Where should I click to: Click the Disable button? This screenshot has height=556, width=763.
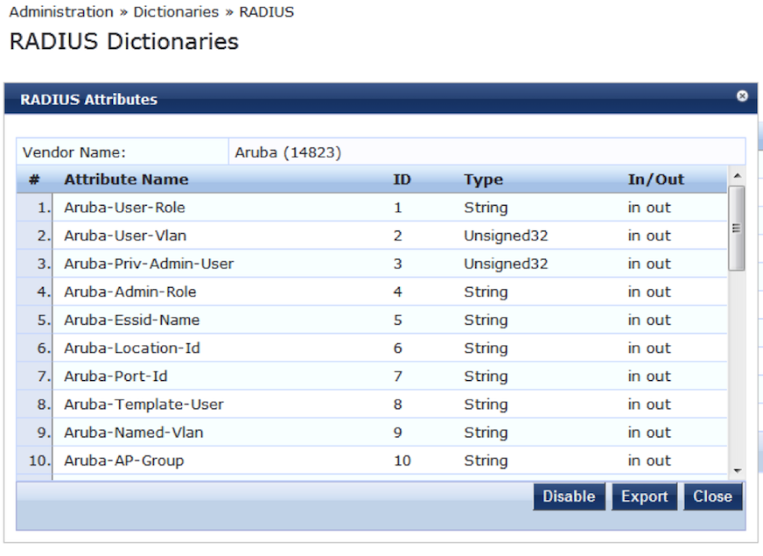(568, 496)
